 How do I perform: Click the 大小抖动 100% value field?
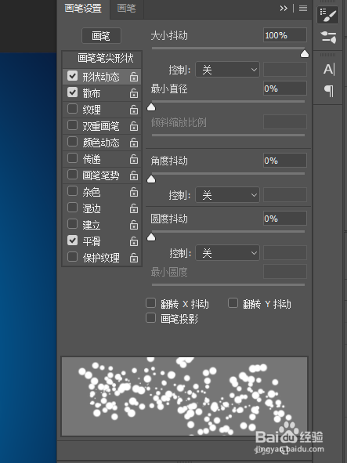point(285,35)
